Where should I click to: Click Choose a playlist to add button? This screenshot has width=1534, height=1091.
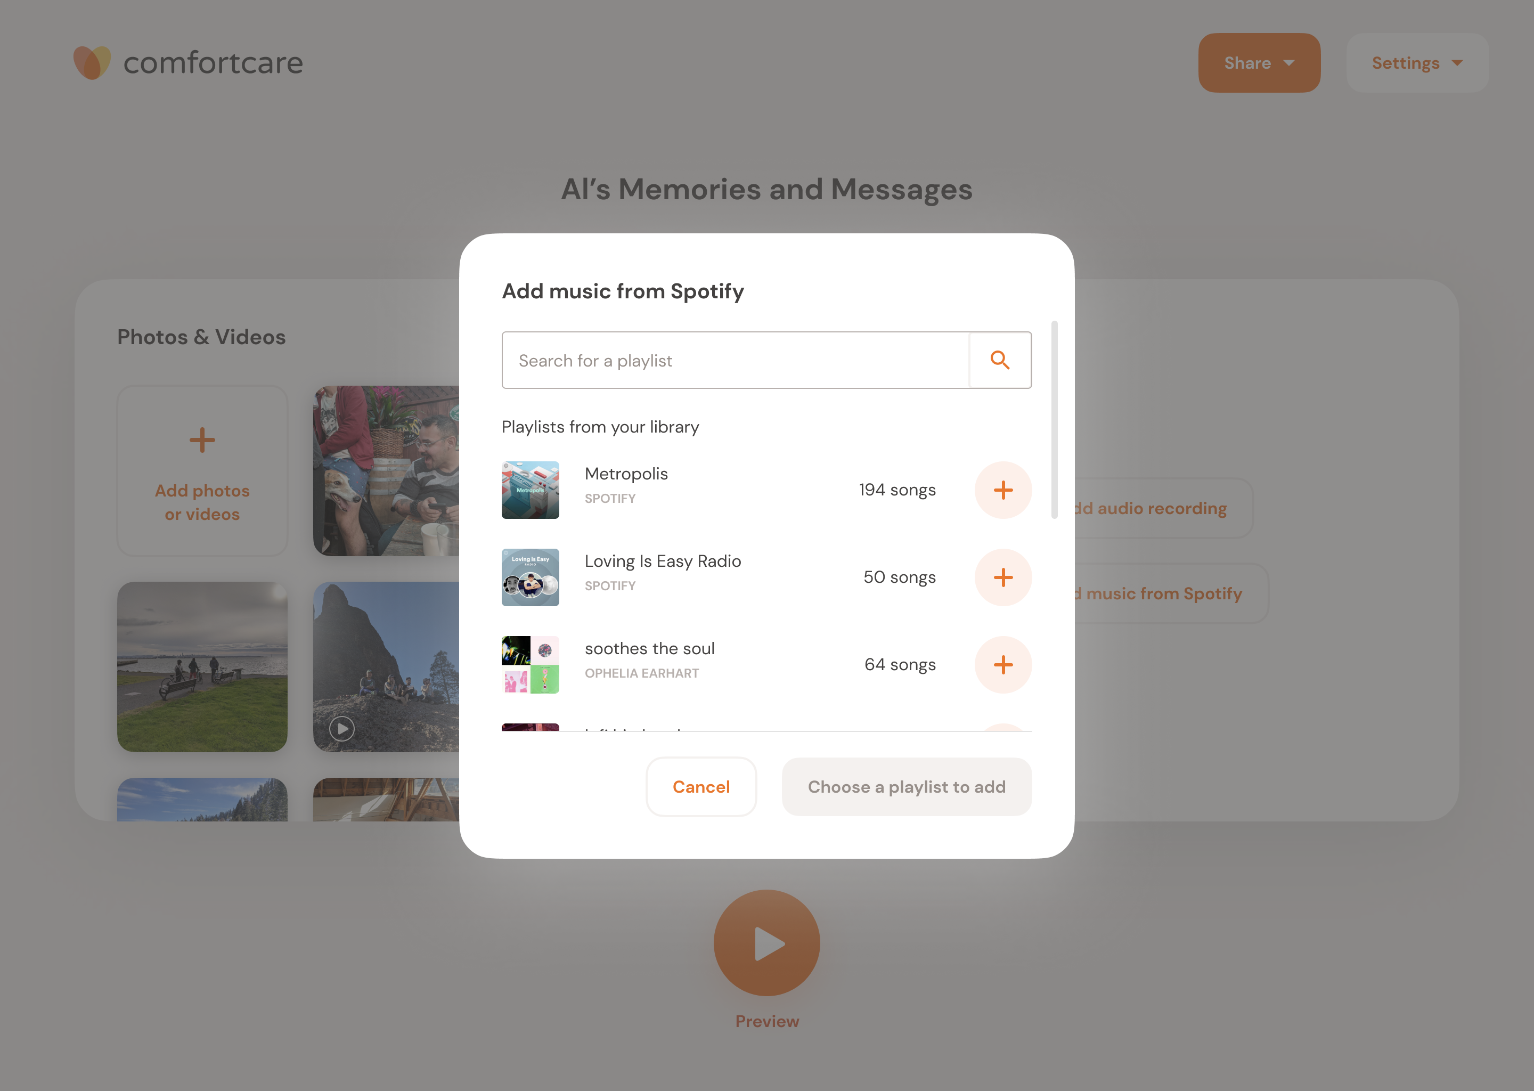(x=906, y=787)
